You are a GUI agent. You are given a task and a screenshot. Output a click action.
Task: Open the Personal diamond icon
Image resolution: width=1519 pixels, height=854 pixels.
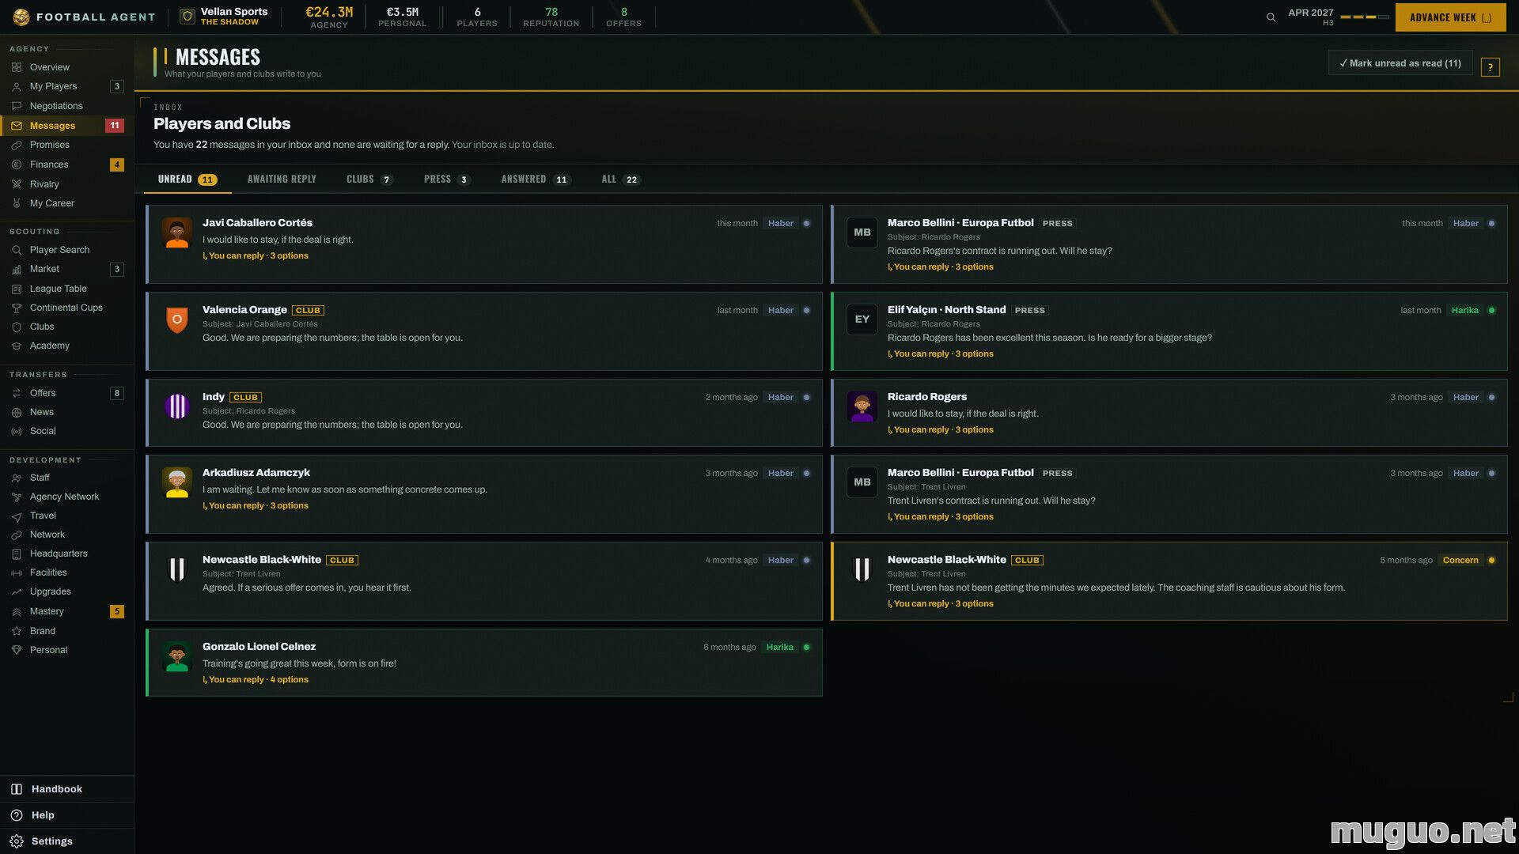point(17,650)
